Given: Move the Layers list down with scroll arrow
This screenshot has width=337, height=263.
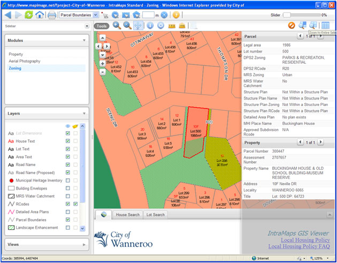Looking at the screenshot, I should 82,228.
